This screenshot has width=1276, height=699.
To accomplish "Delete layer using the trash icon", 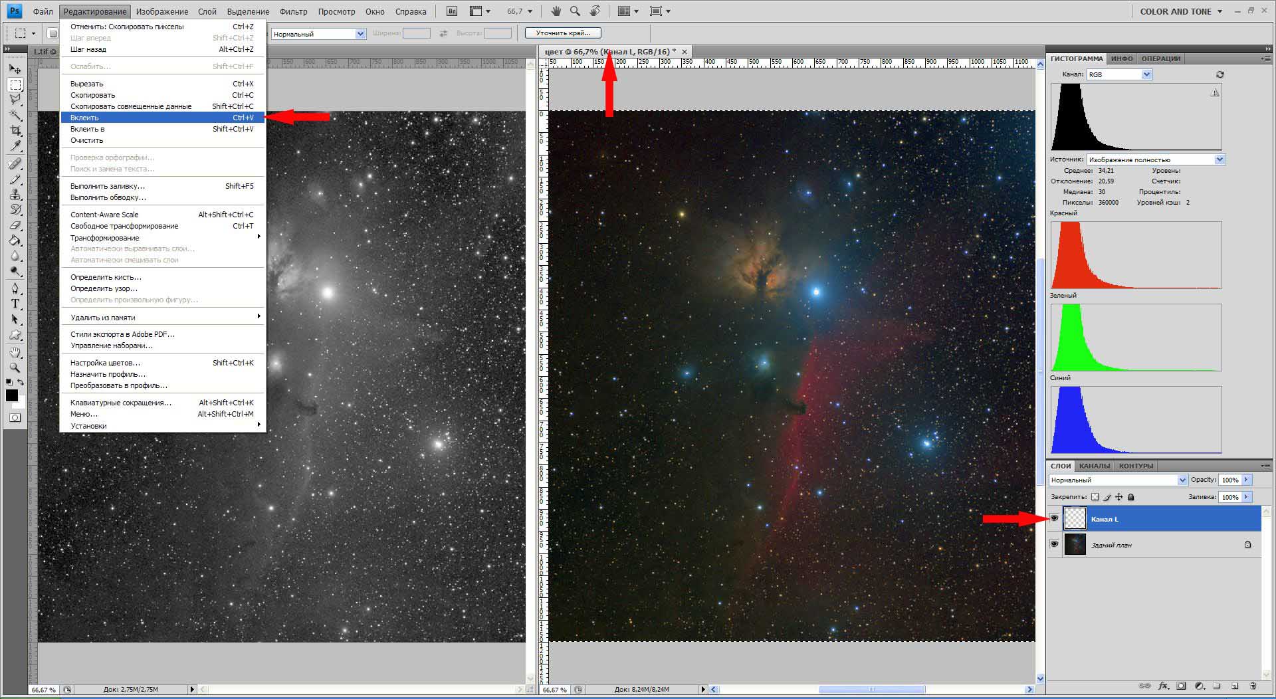I will pyautogui.click(x=1253, y=686).
